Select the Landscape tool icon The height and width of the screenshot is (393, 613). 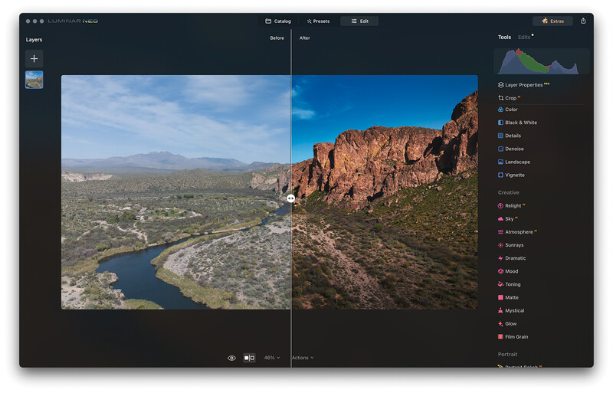coord(500,162)
